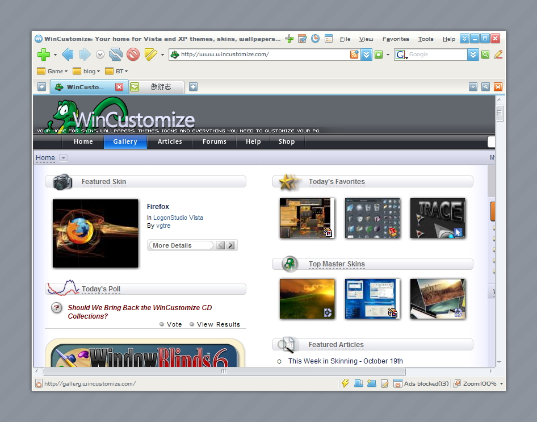
Task: Open the address bar URL dropdown
Action: tap(366, 55)
